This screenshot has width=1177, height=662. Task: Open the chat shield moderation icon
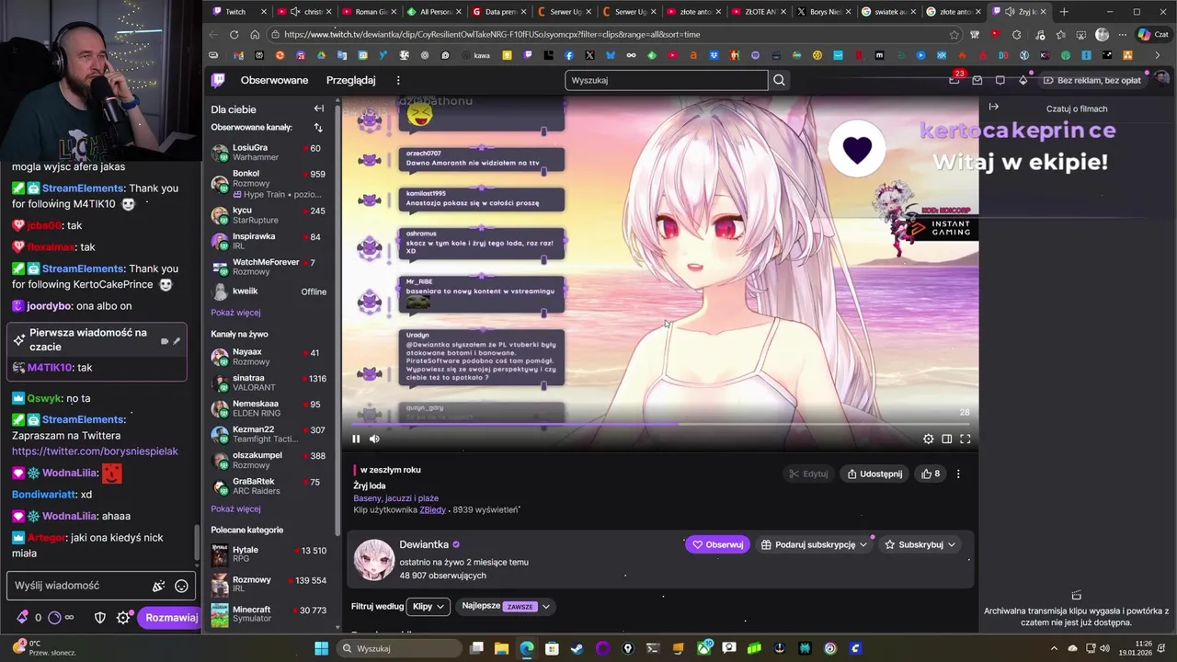pos(100,618)
